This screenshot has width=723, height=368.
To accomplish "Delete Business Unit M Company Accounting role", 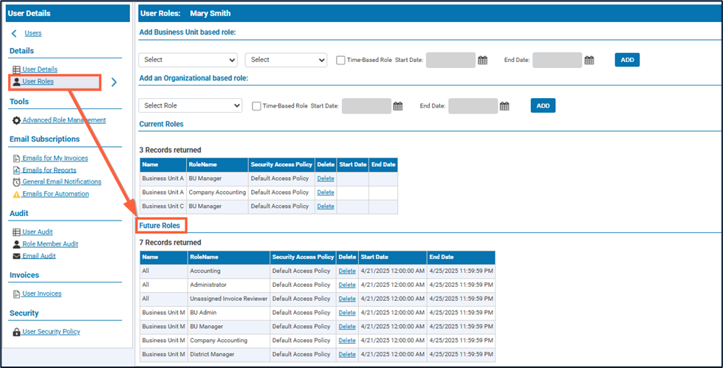I will [347, 341].
